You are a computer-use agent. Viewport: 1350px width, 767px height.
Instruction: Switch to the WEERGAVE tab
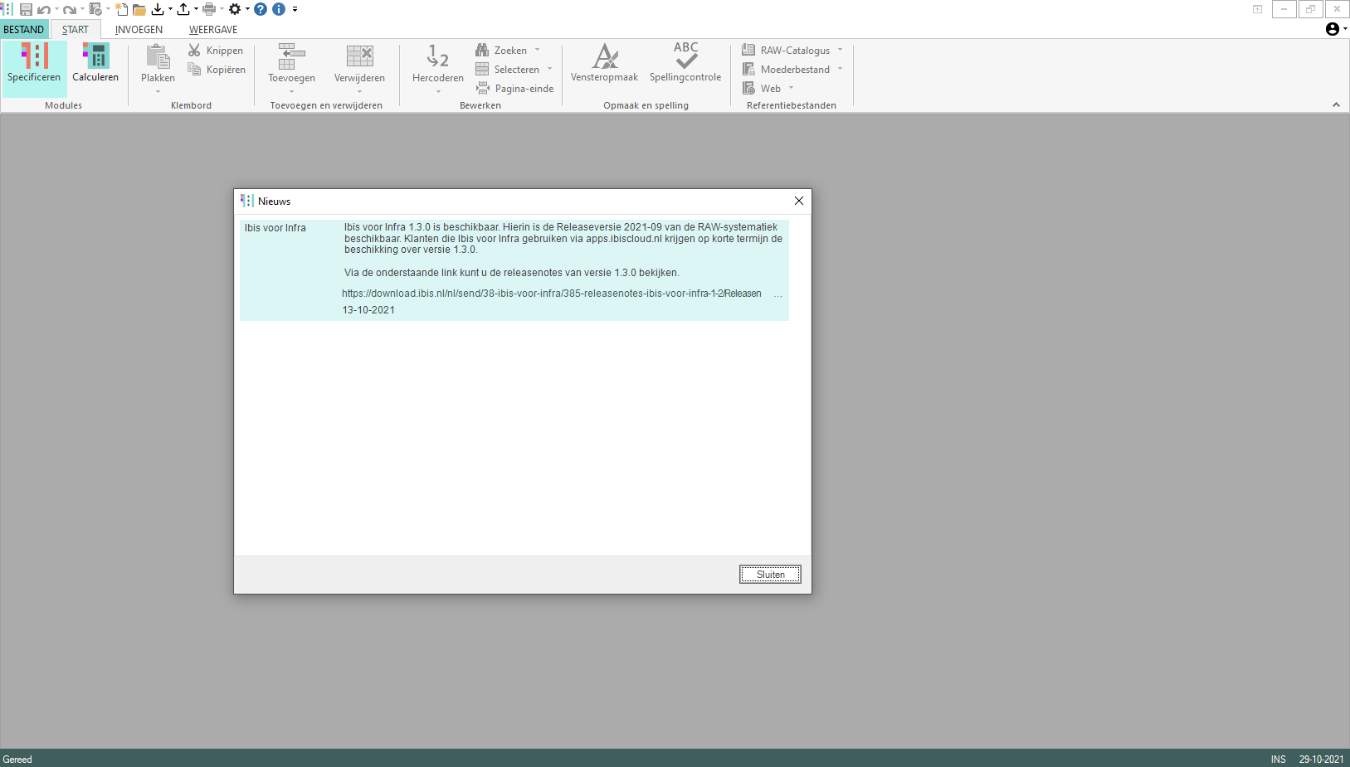pyautogui.click(x=213, y=30)
